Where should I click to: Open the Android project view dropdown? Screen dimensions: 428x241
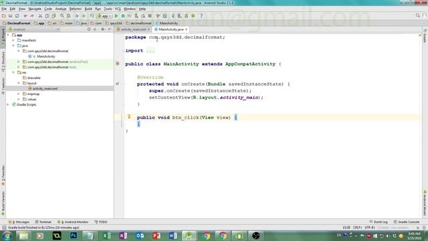click(33, 29)
